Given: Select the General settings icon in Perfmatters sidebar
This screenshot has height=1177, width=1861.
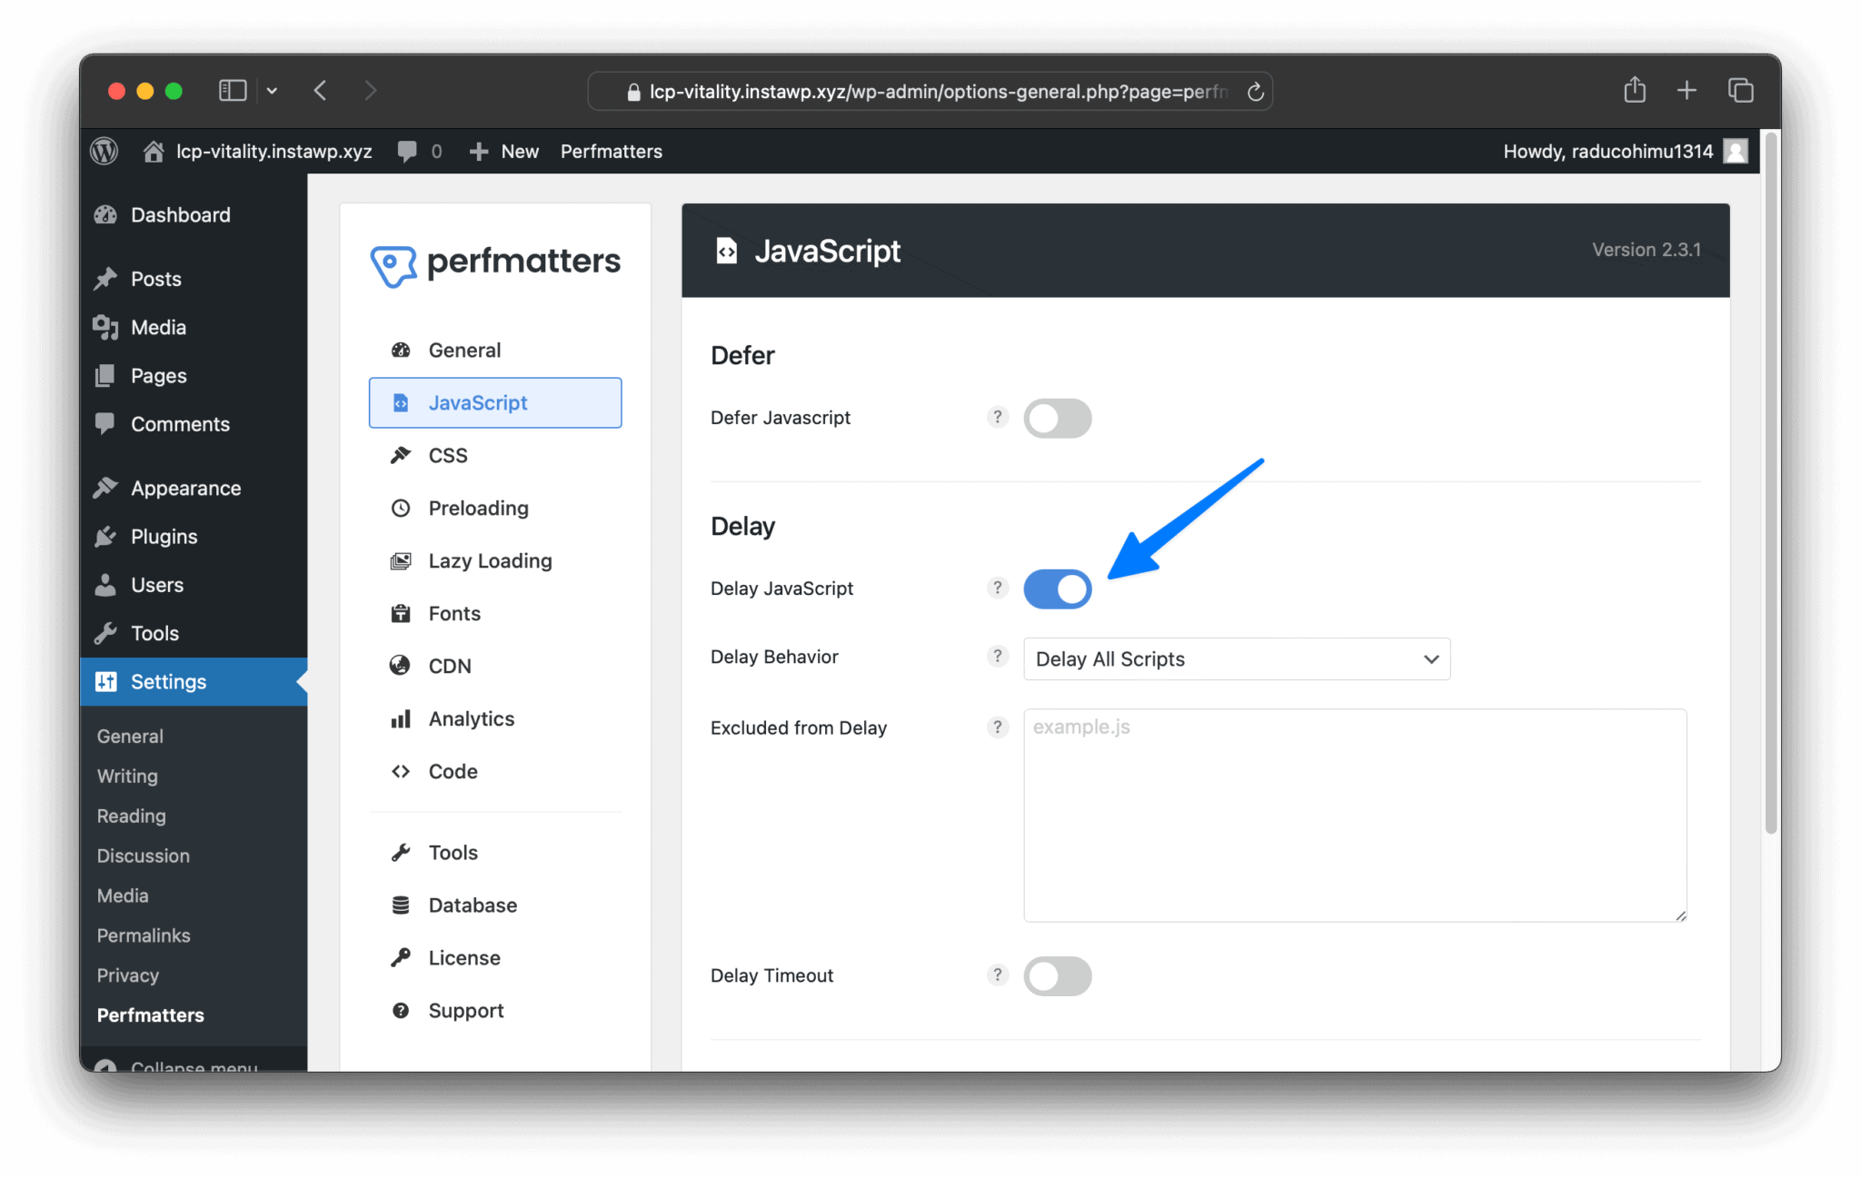Looking at the screenshot, I should click(x=401, y=350).
